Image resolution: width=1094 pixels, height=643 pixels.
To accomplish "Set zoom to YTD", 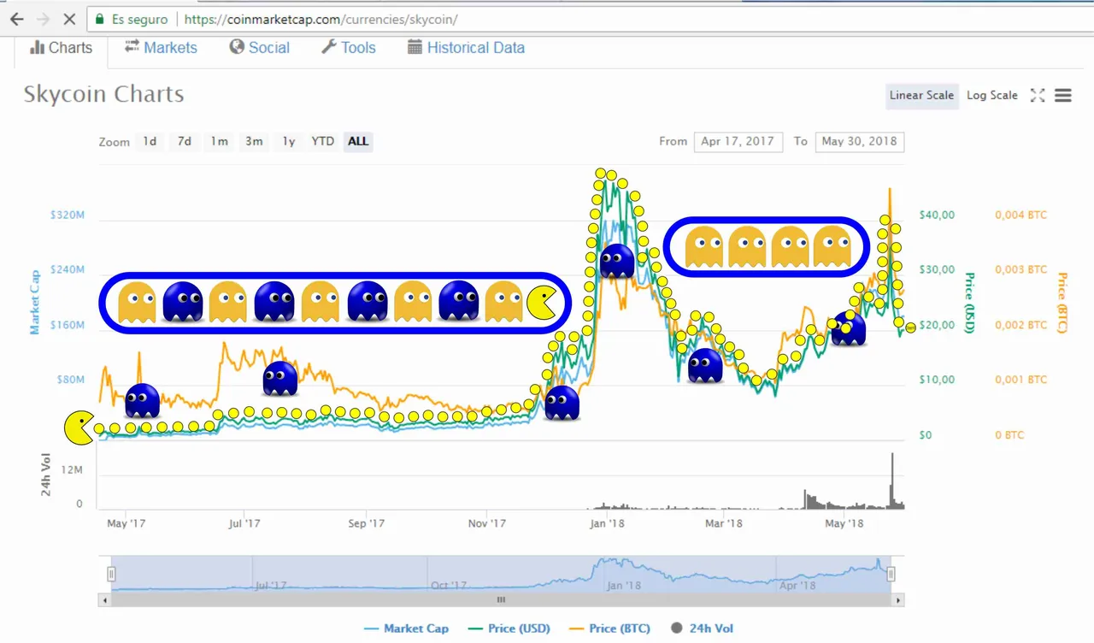I will pyautogui.click(x=322, y=141).
